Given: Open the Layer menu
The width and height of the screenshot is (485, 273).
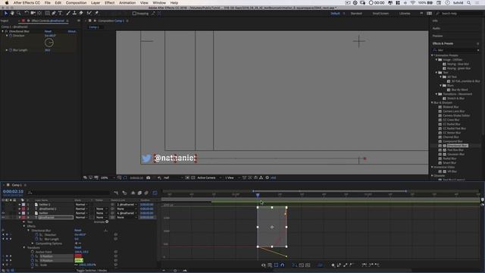Looking at the screenshot, I should [x=95, y=3].
